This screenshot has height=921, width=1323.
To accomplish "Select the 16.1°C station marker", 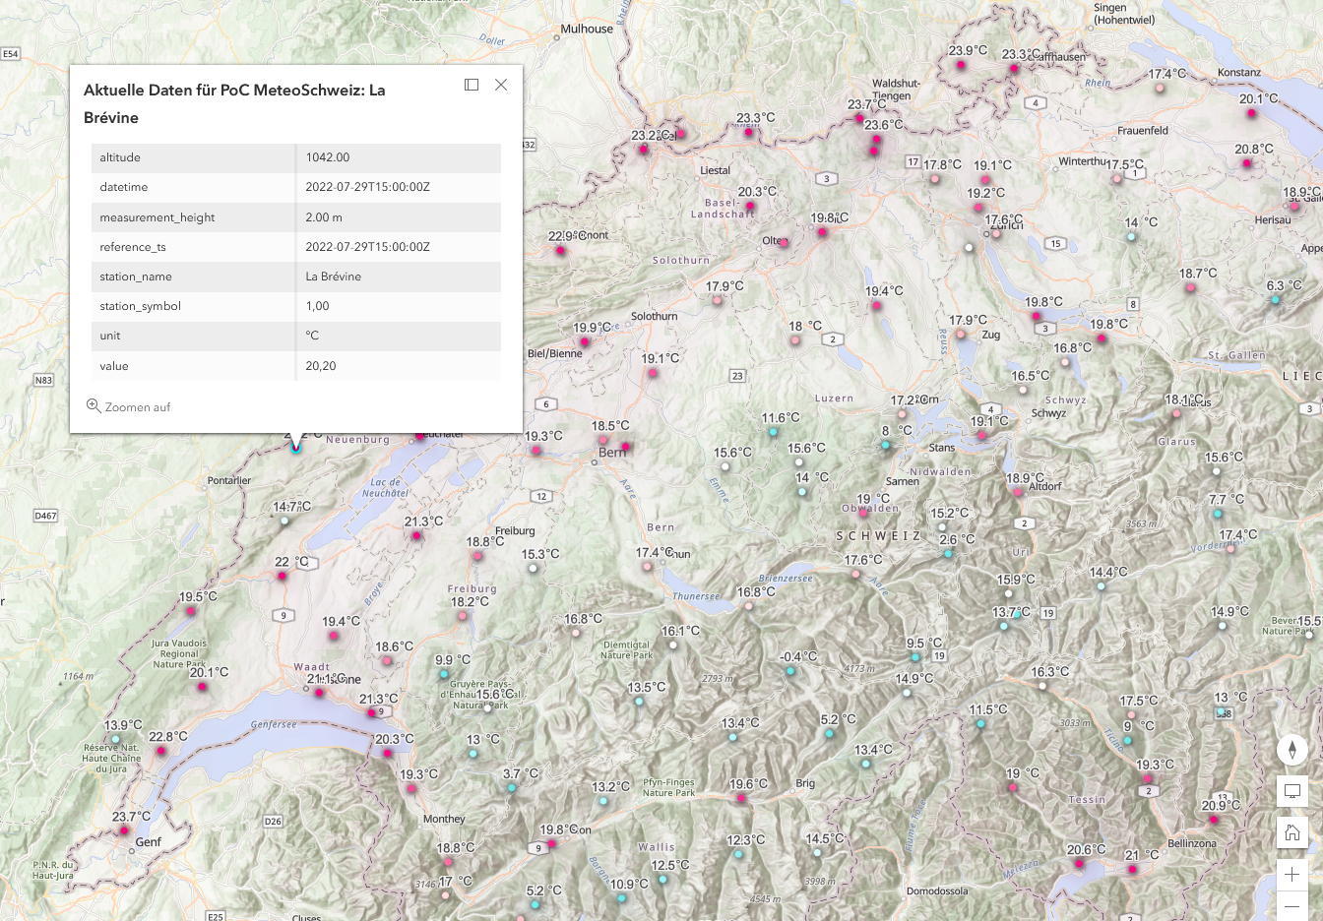I will [673, 645].
